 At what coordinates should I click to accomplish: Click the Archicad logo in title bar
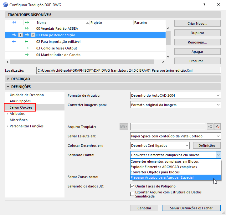point(5,5)
